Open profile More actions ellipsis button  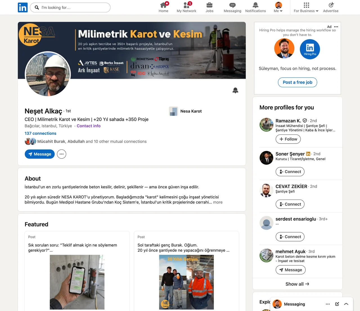pyautogui.click(x=62, y=154)
